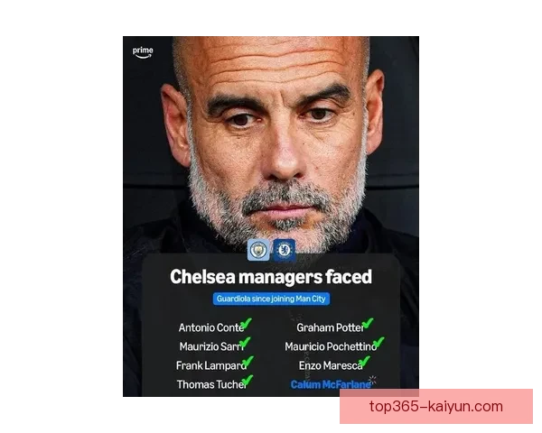
Task: Click the portrait photo thumbnail
Action: pos(271,216)
